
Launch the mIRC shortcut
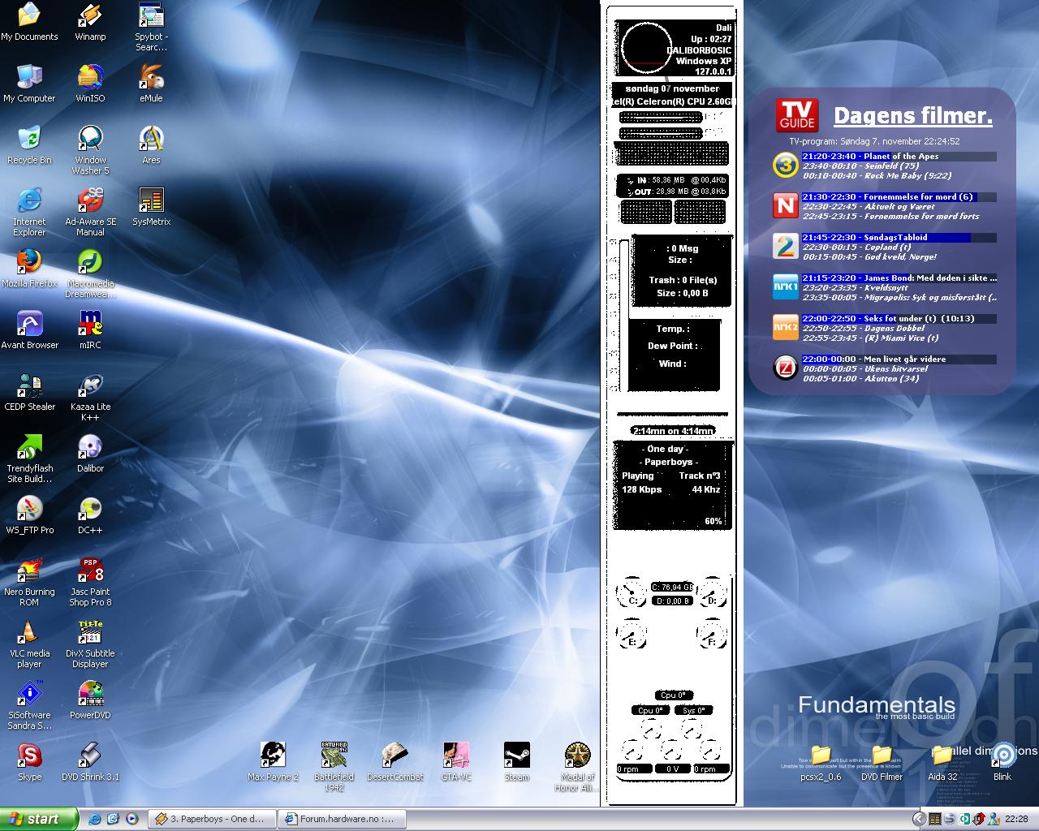point(90,331)
